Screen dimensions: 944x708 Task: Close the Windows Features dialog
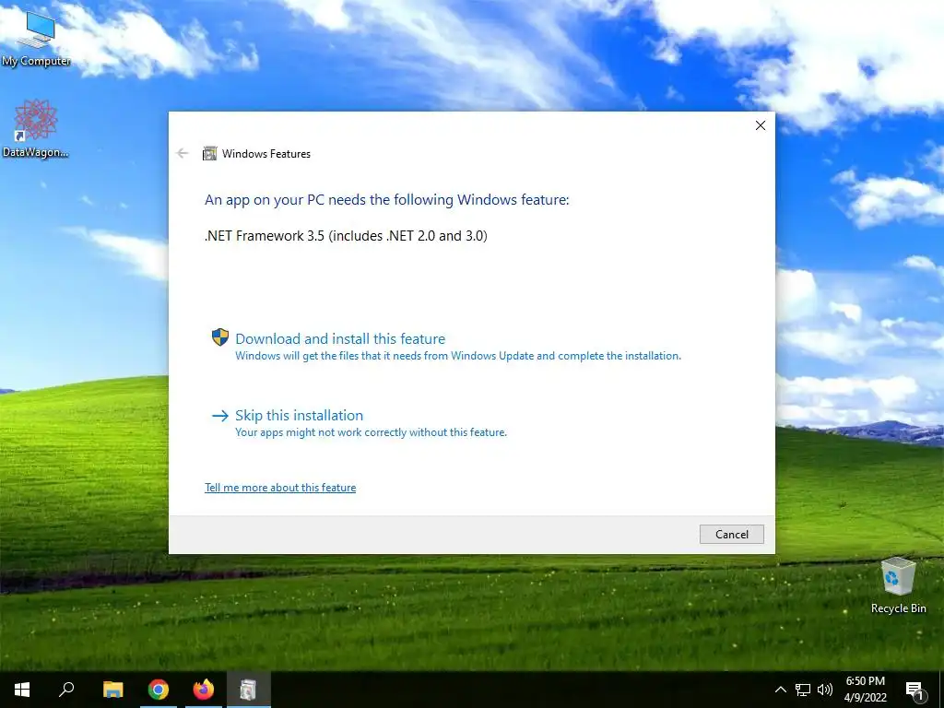(761, 125)
